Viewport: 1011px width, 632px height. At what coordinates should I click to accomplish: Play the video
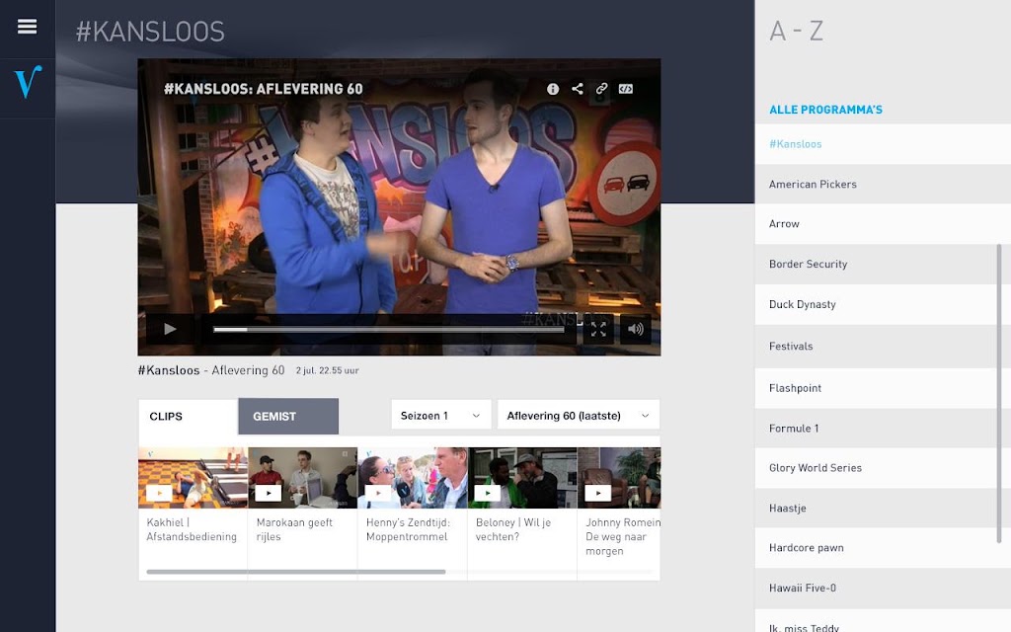click(170, 329)
